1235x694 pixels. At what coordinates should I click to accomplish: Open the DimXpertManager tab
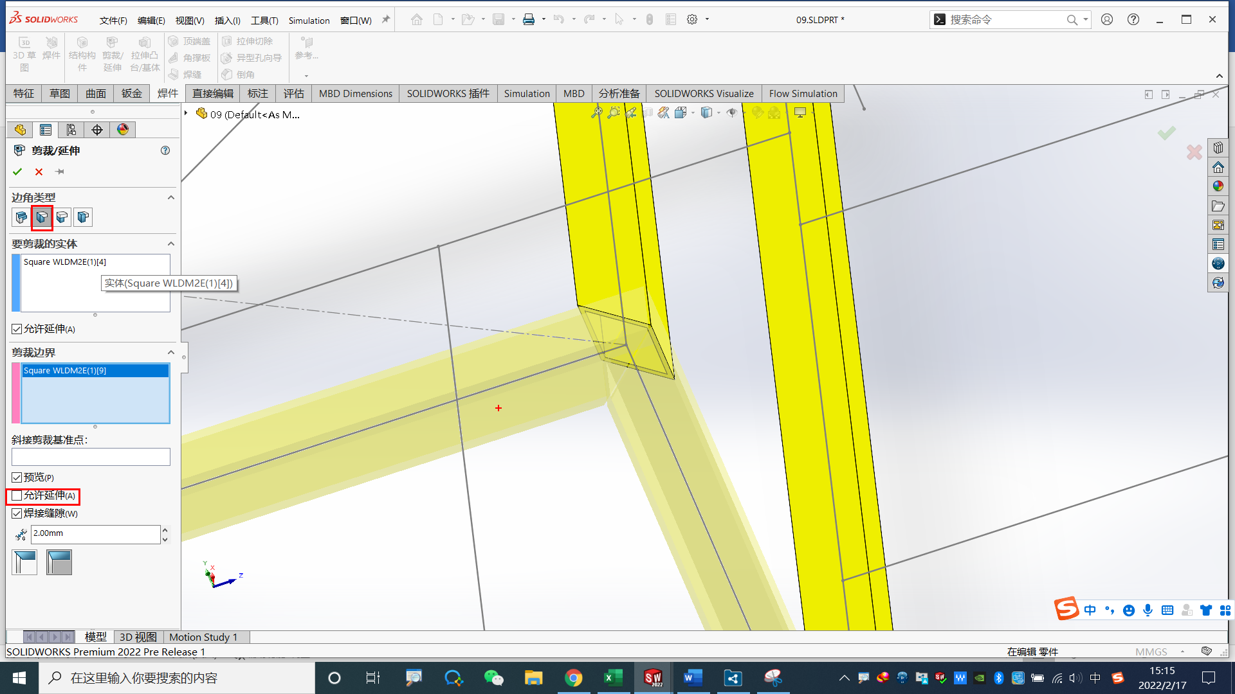(97, 130)
